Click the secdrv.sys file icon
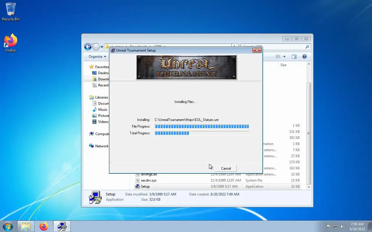Screen dimensions: 372x232 [x=137, y=180]
